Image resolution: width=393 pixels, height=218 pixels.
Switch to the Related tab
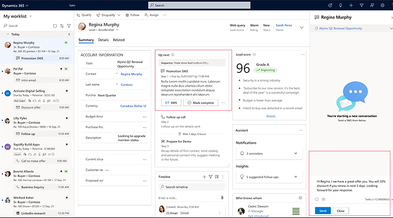click(x=118, y=40)
